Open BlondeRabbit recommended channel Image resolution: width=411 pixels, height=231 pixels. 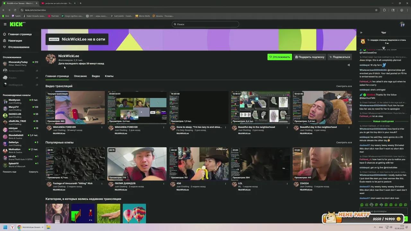[x=20, y=137]
